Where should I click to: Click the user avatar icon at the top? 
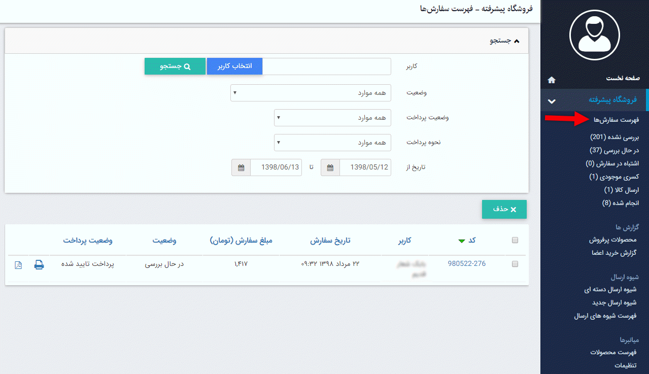click(595, 35)
